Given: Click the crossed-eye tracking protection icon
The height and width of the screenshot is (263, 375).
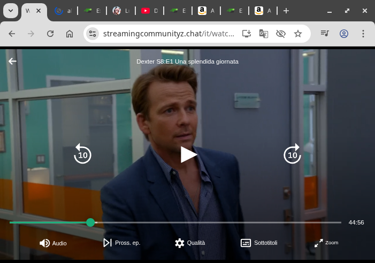Looking at the screenshot, I should pyautogui.click(x=281, y=34).
